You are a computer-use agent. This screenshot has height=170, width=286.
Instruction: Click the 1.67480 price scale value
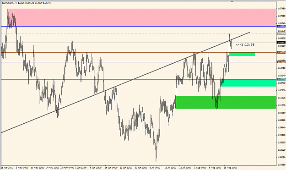[281, 9]
